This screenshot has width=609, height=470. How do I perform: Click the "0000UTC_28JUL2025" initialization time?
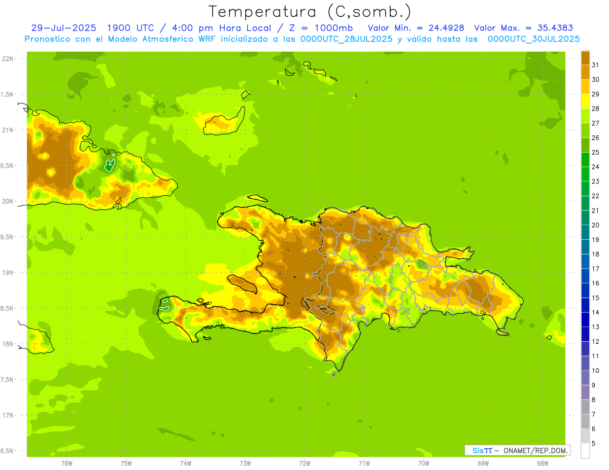pyautogui.click(x=347, y=39)
